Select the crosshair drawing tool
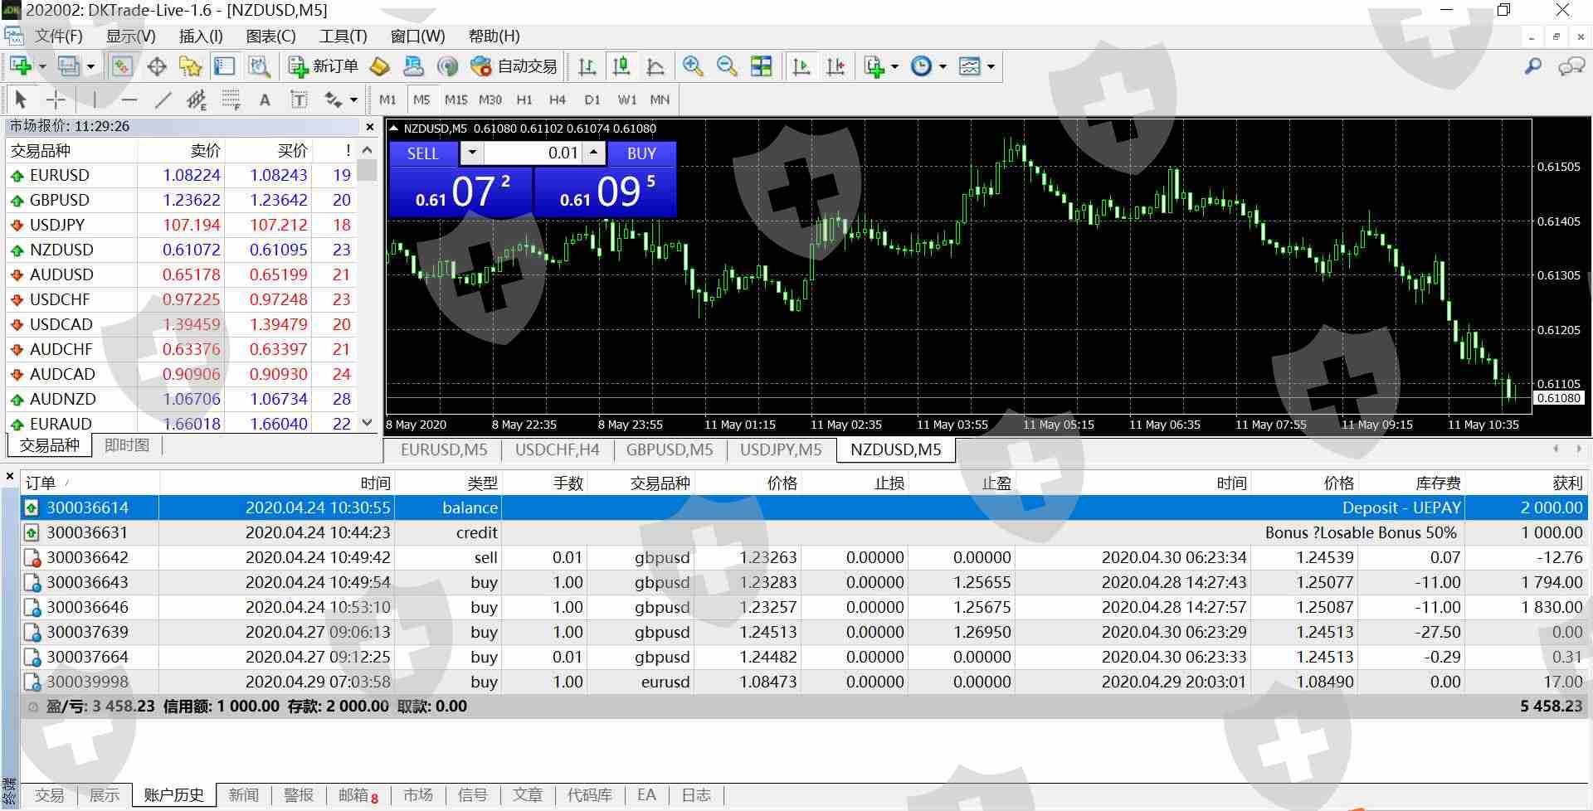The image size is (1593, 811). coord(56,100)
